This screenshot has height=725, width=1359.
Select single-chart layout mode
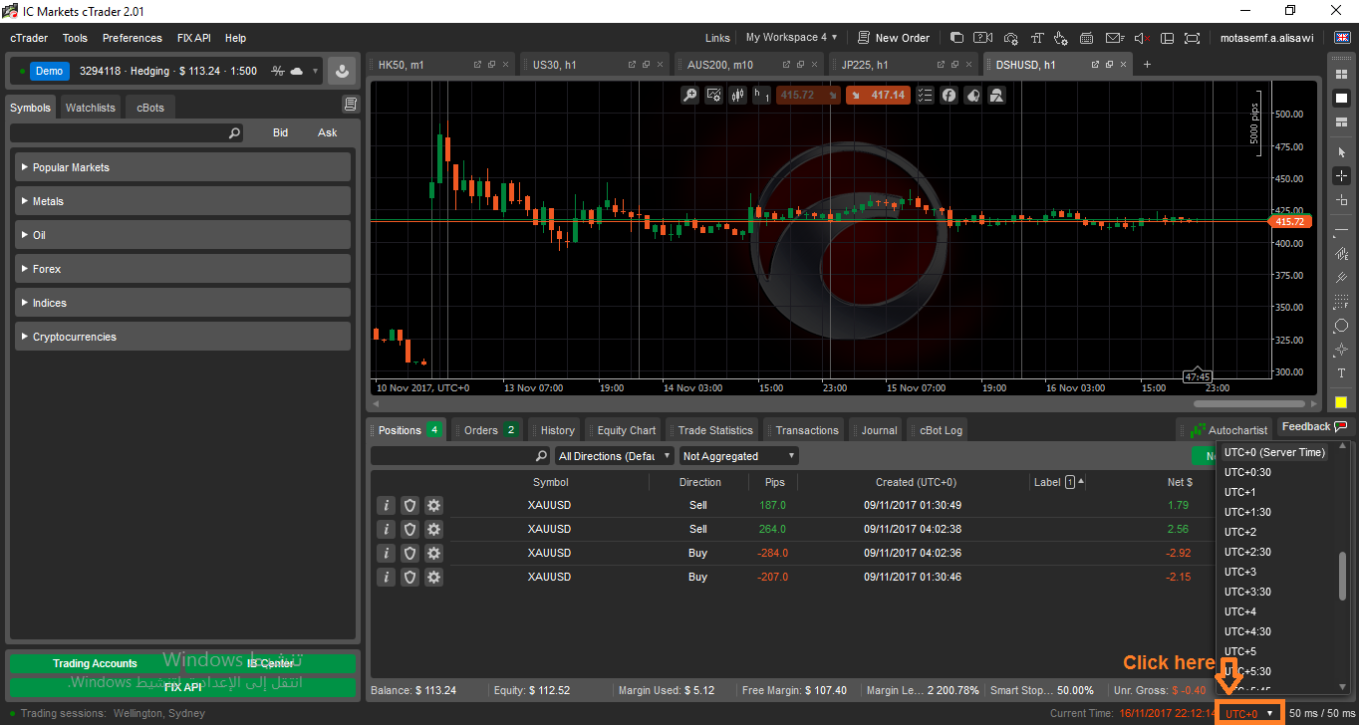tap(1341, 98)
